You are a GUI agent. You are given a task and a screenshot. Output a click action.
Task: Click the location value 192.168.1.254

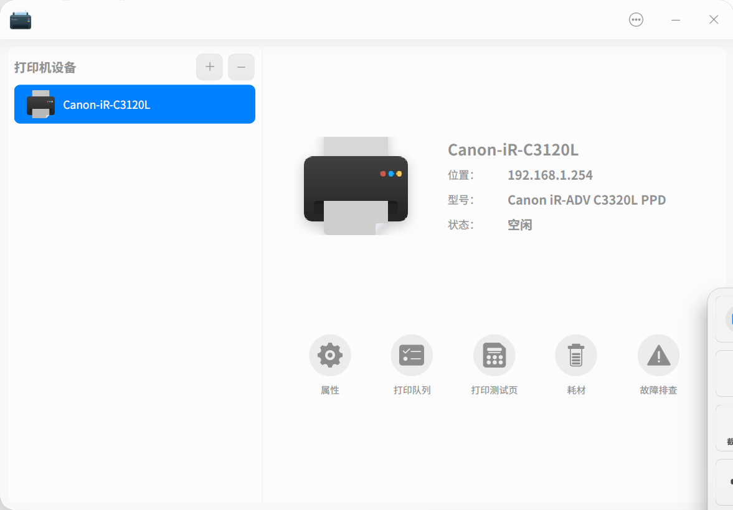551,175
